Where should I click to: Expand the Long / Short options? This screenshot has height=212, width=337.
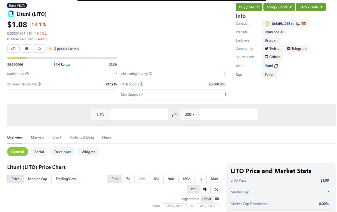279,7
